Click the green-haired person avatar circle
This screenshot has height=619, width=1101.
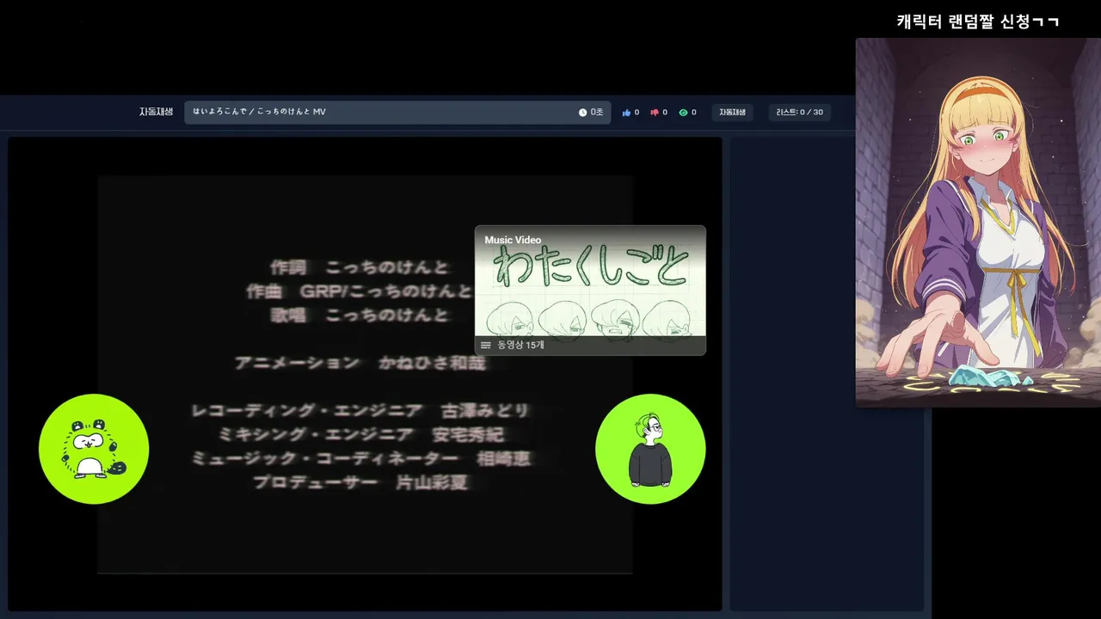(x=650, y=449)
